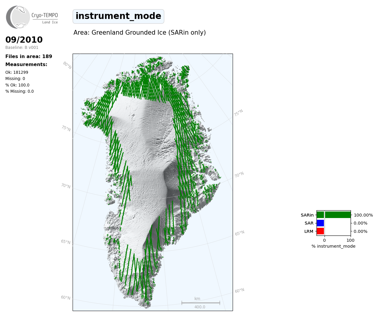
Task: Select the instrument_mode title box
Action: click(118, 16)
